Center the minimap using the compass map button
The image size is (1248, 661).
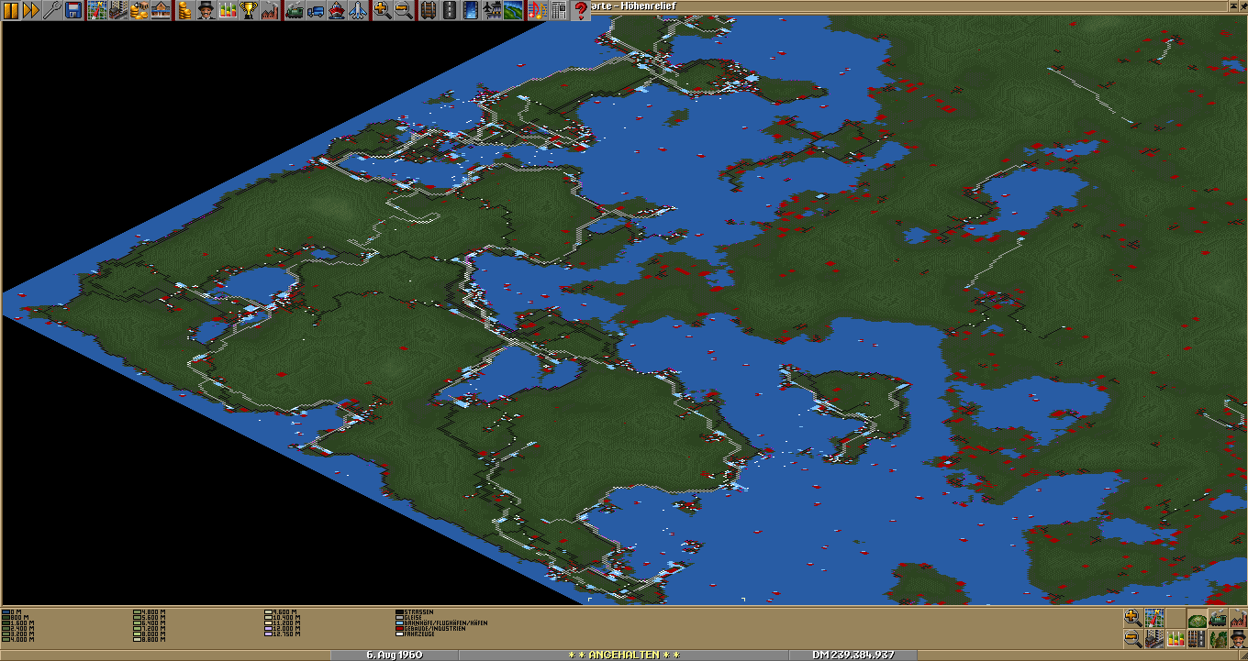1154,618
